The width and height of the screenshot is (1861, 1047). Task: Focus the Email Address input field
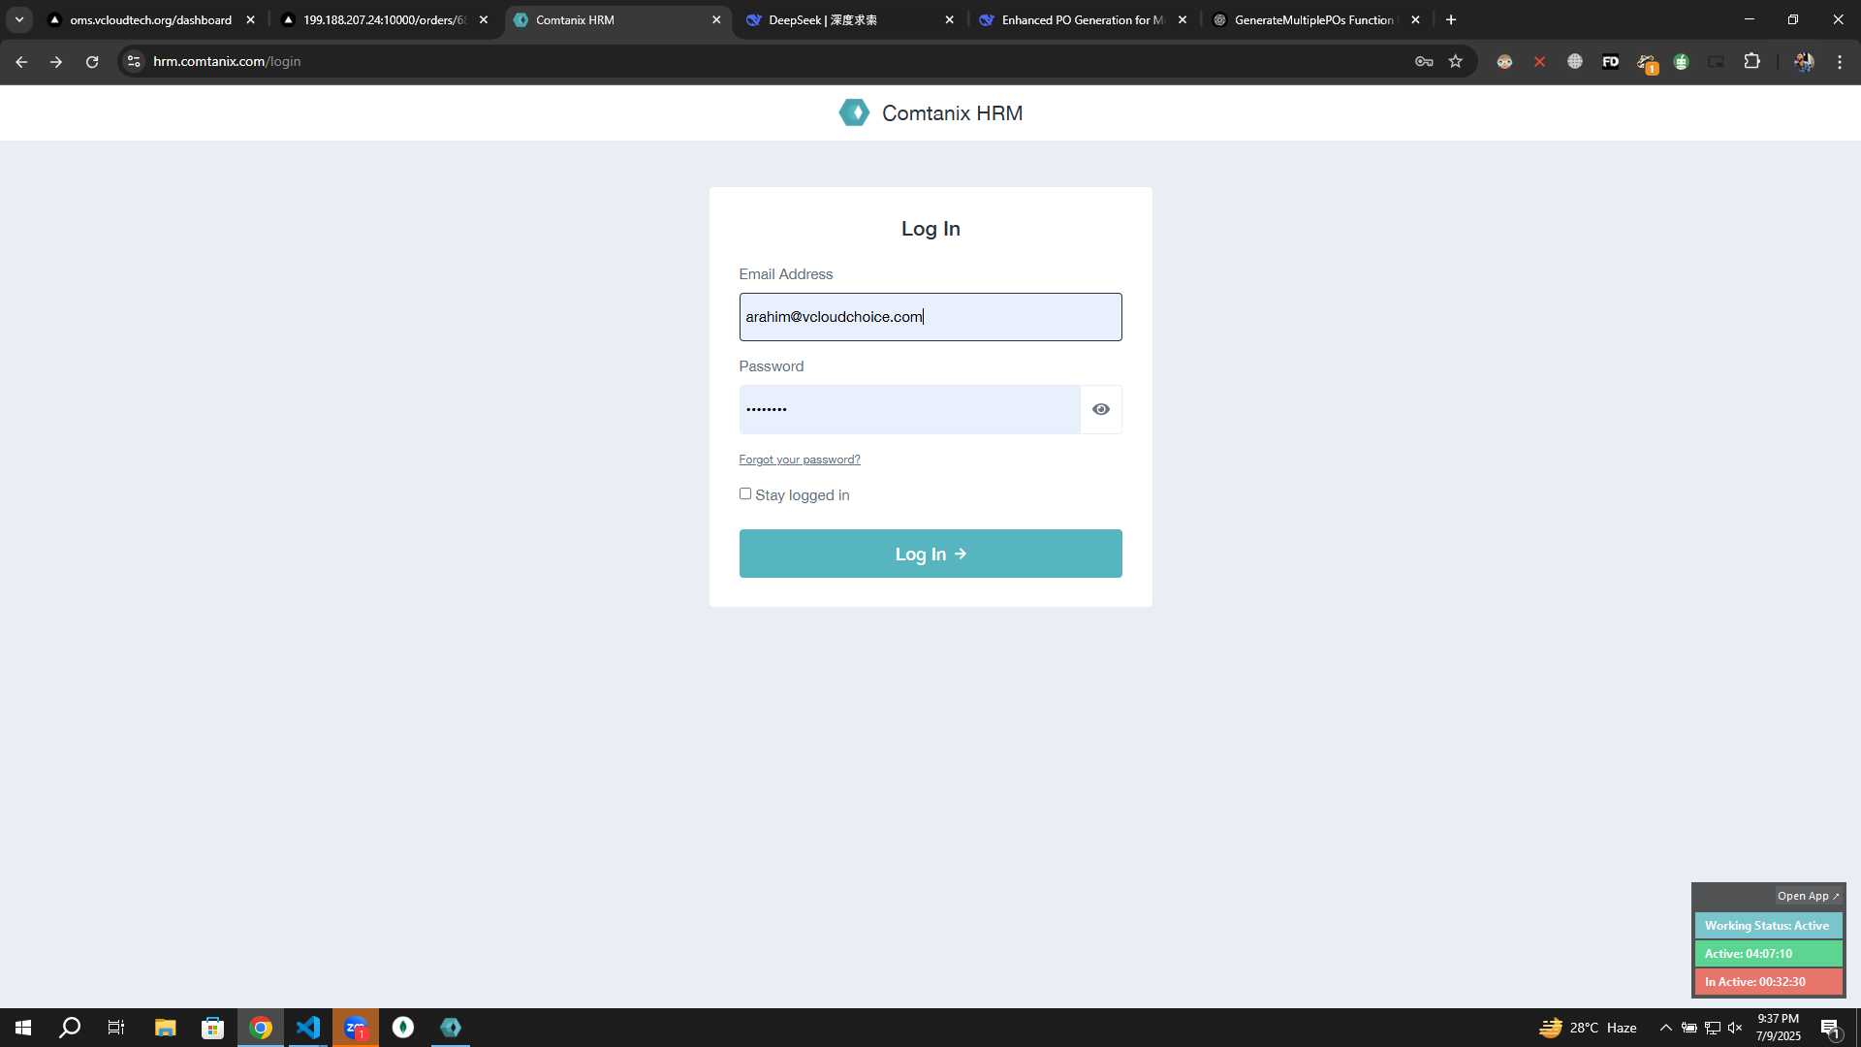[x=930, y=317]
